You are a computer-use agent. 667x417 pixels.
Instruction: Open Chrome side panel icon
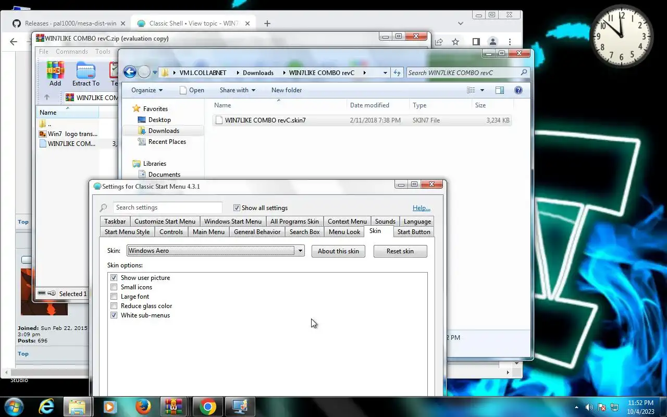pos(476,42)
